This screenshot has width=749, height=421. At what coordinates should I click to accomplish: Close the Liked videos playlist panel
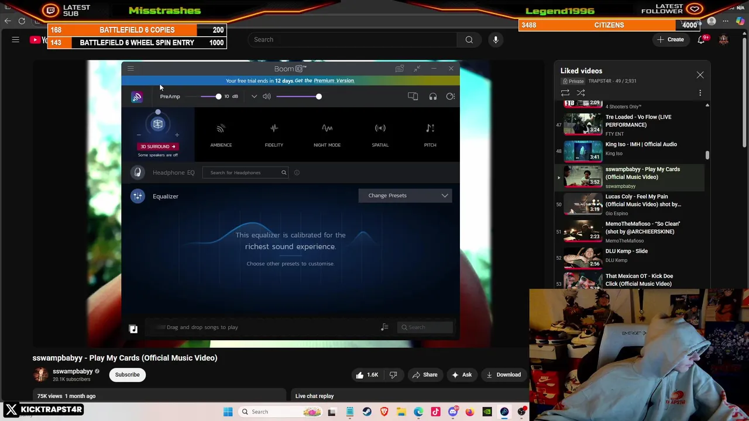[x=700, y=75]
